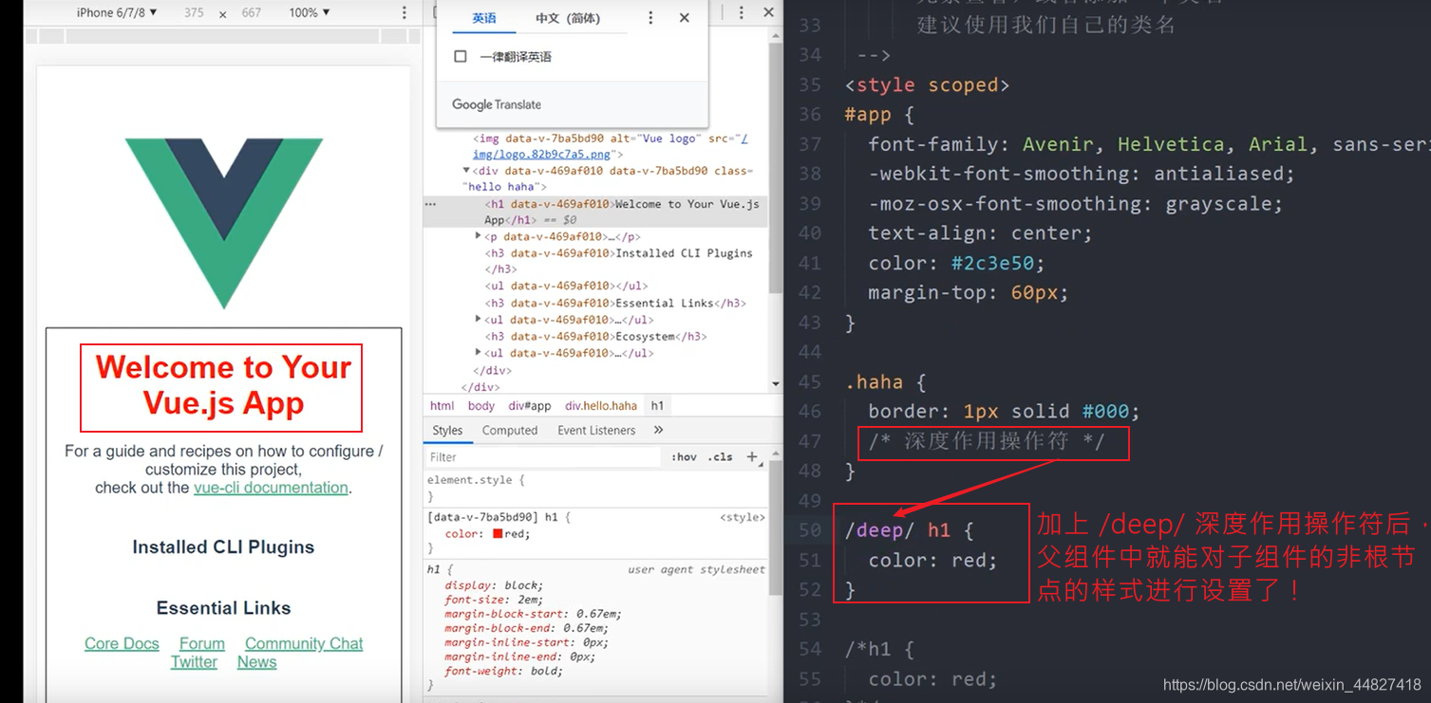Select the 中文（简体）tab in translate popup
The width and height of the screenshot is (1431, 703).
tap(567, 18)
